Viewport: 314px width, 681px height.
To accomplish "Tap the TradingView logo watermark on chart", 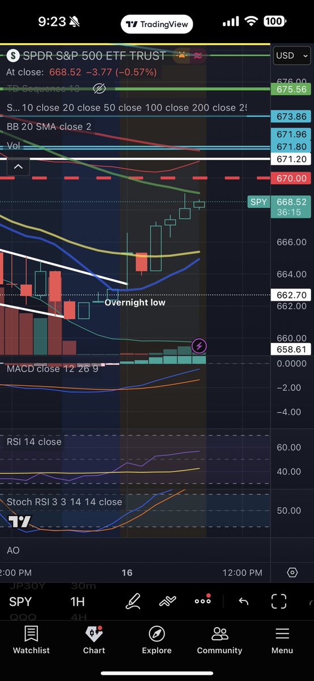I will pyautogui.click(x=19, y=522).
